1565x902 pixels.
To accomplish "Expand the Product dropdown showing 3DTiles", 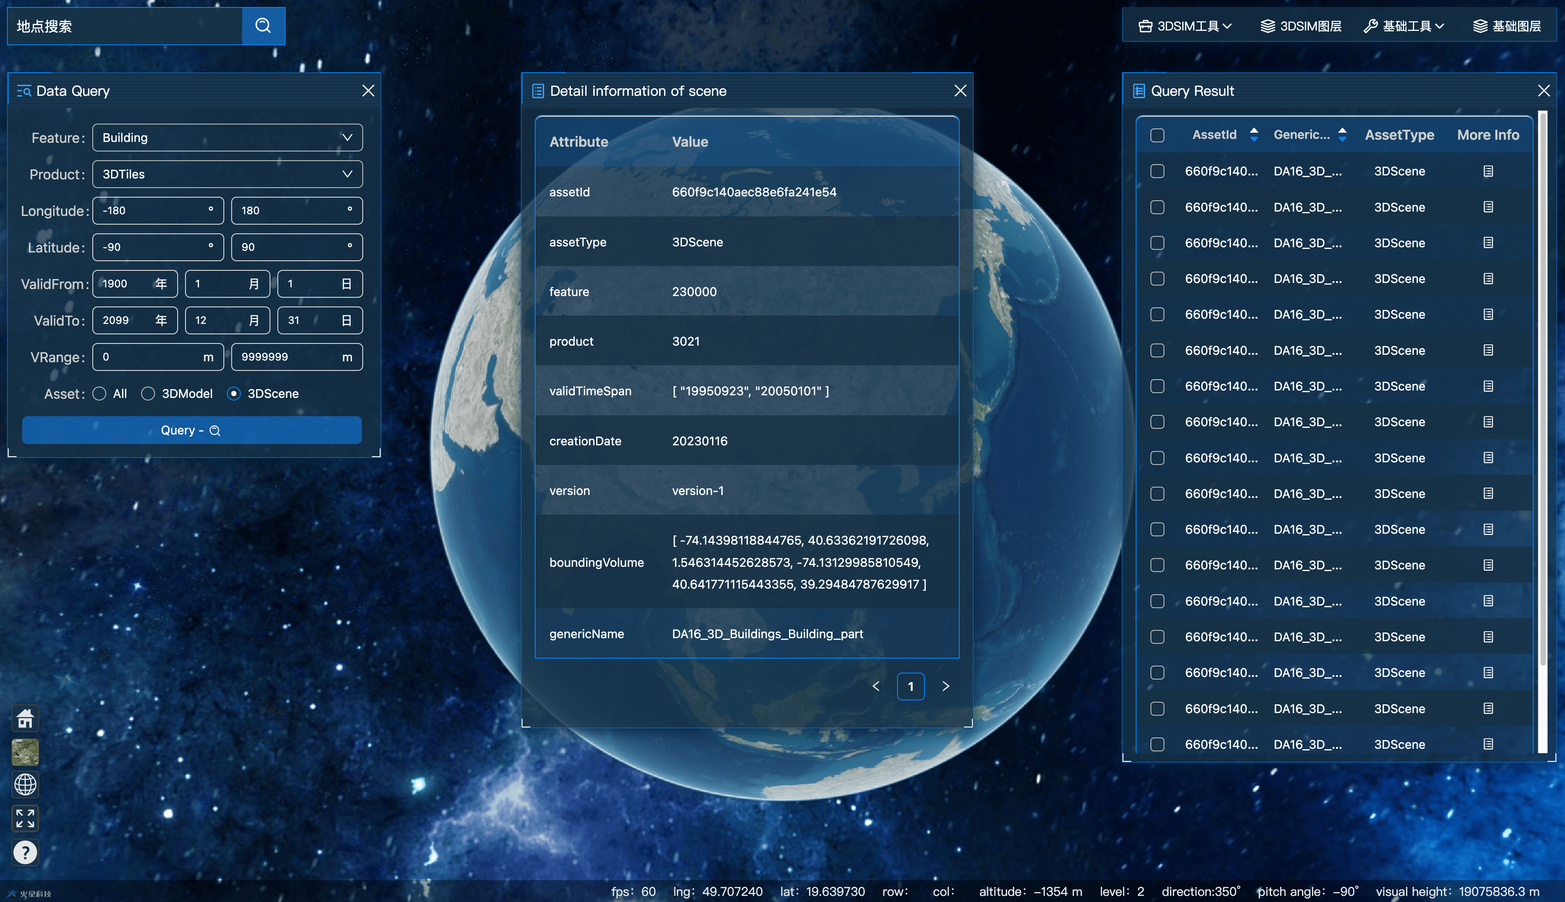I will [x=227, y=174].
